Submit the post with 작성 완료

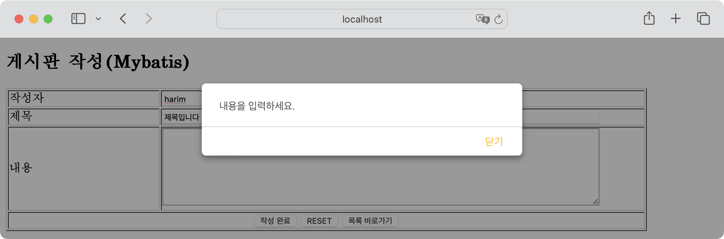[275, 221]
